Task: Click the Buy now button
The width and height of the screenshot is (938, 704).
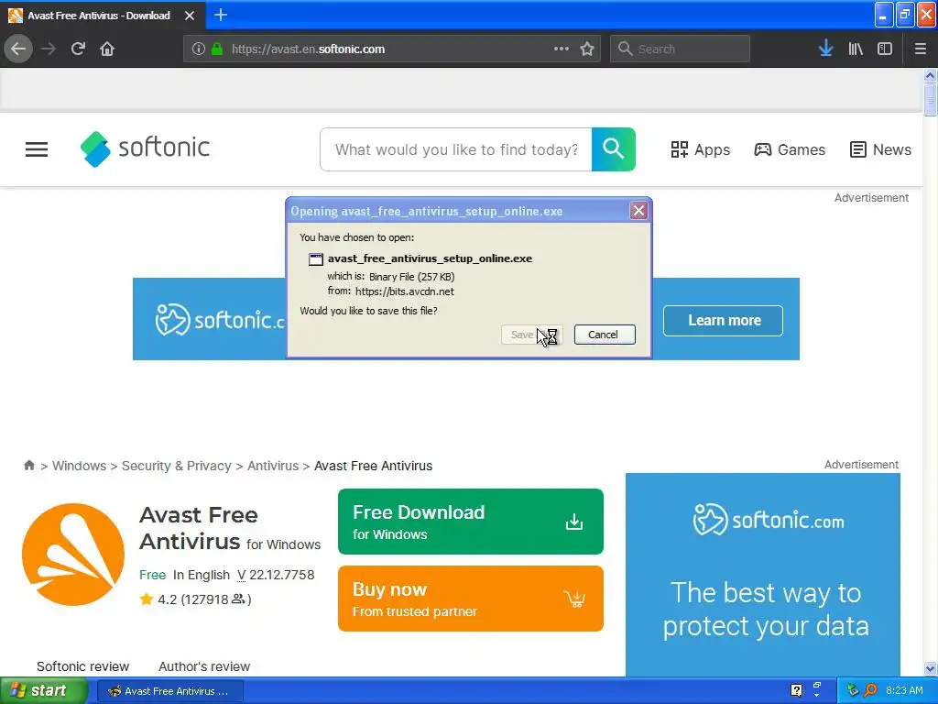Action: coord(470,598)
